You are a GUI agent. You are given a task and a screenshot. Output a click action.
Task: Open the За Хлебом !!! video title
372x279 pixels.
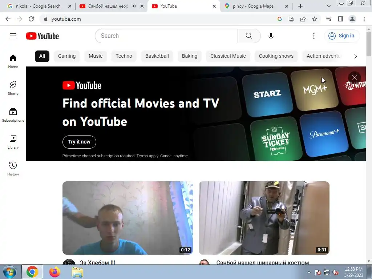[97, 262]
